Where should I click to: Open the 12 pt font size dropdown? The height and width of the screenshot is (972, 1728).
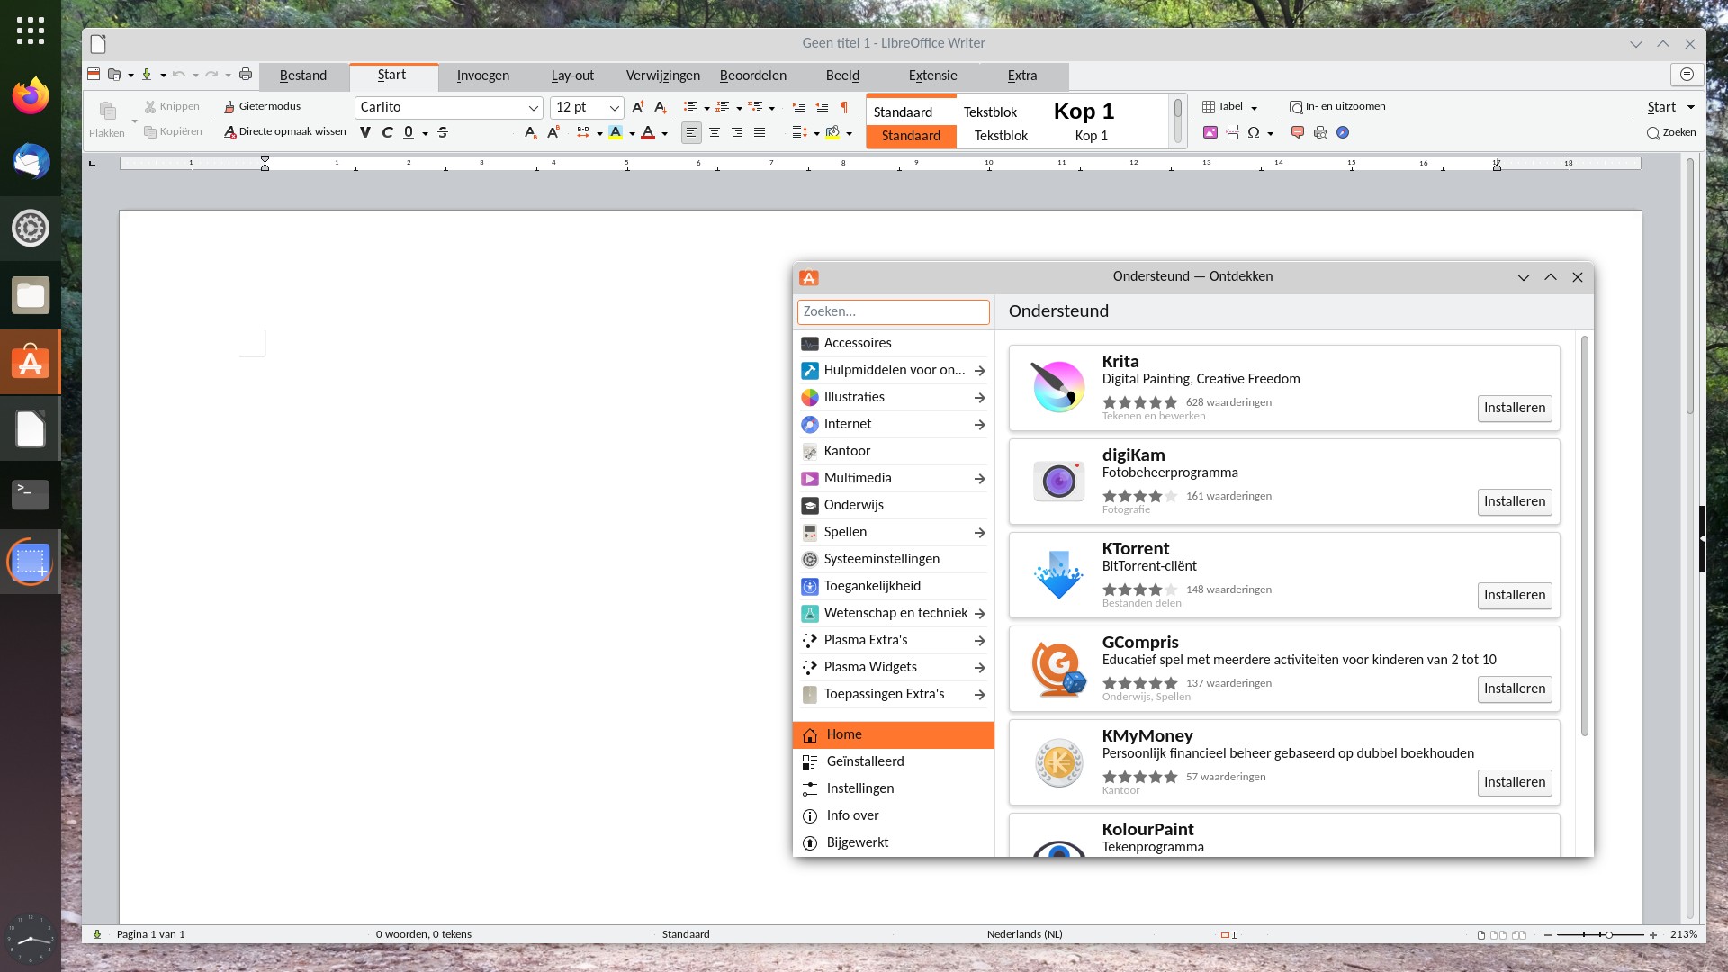[x=614, y=108]
